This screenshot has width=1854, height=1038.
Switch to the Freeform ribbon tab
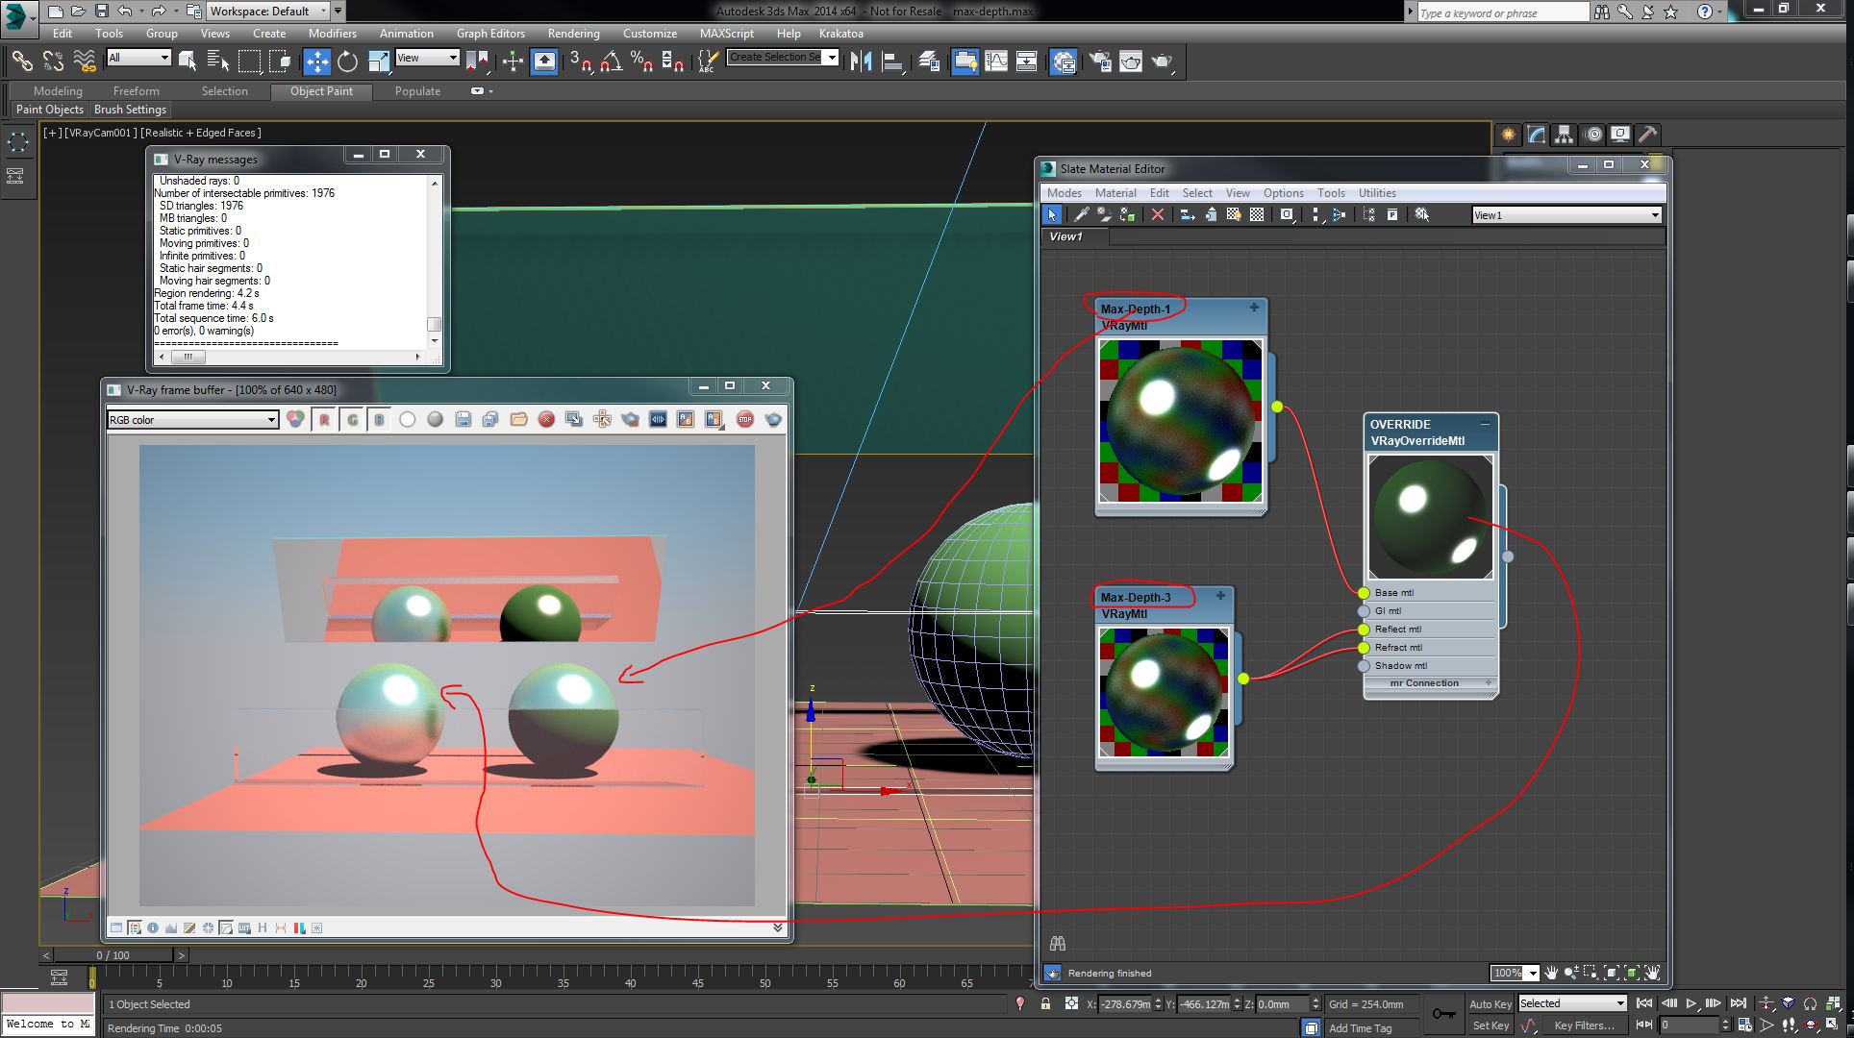pos(136,91)
